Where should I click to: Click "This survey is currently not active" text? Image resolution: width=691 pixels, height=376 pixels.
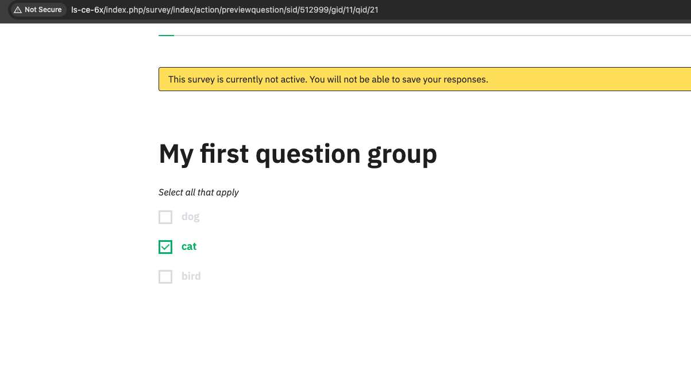[x=237, y=80]
